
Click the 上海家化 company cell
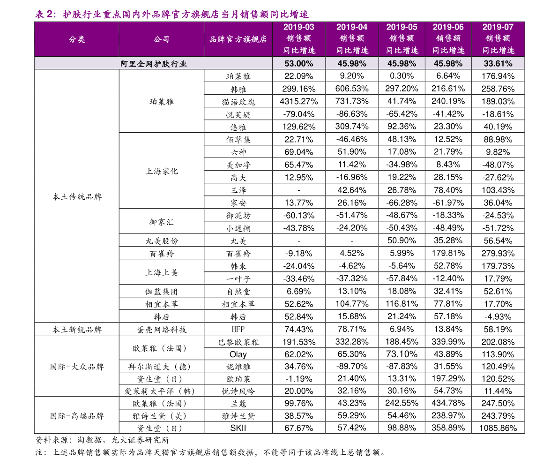[162, 171]
